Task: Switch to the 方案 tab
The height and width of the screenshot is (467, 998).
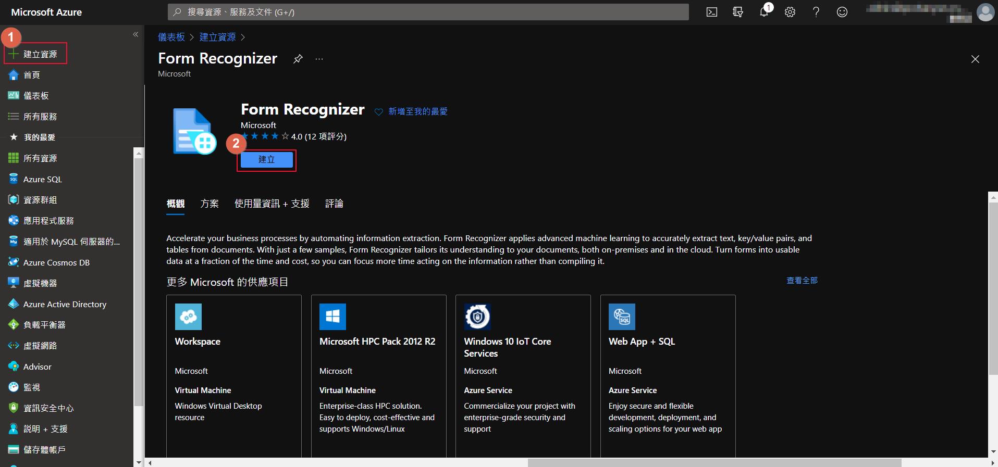Action: 210,204
